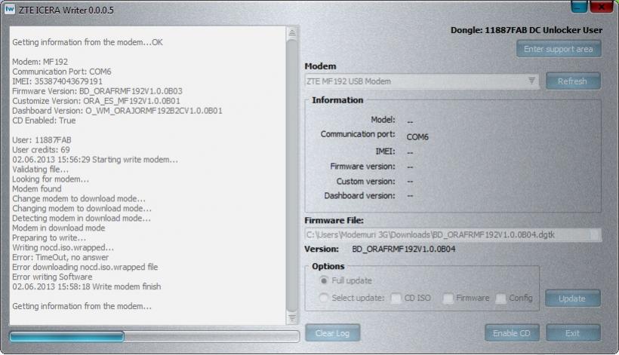This screenshot has width=619, height=355.
Task: Click the log scrollbar down arrow
Action: pos(291,317)
